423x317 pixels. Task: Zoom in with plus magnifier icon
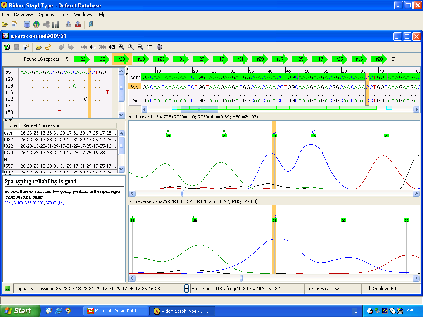(121, 47)
